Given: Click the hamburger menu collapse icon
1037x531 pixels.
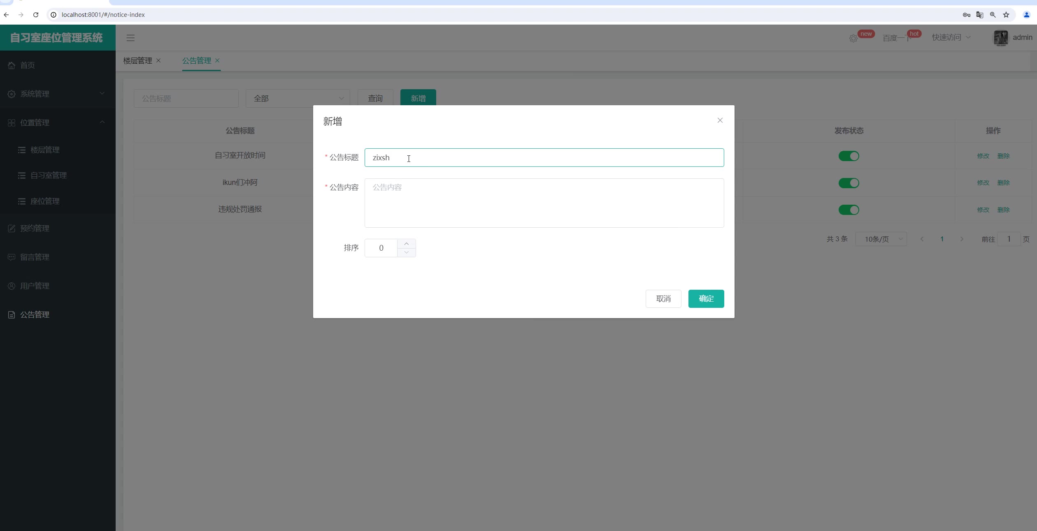Looking at the screenshot, I should (130, 38).
